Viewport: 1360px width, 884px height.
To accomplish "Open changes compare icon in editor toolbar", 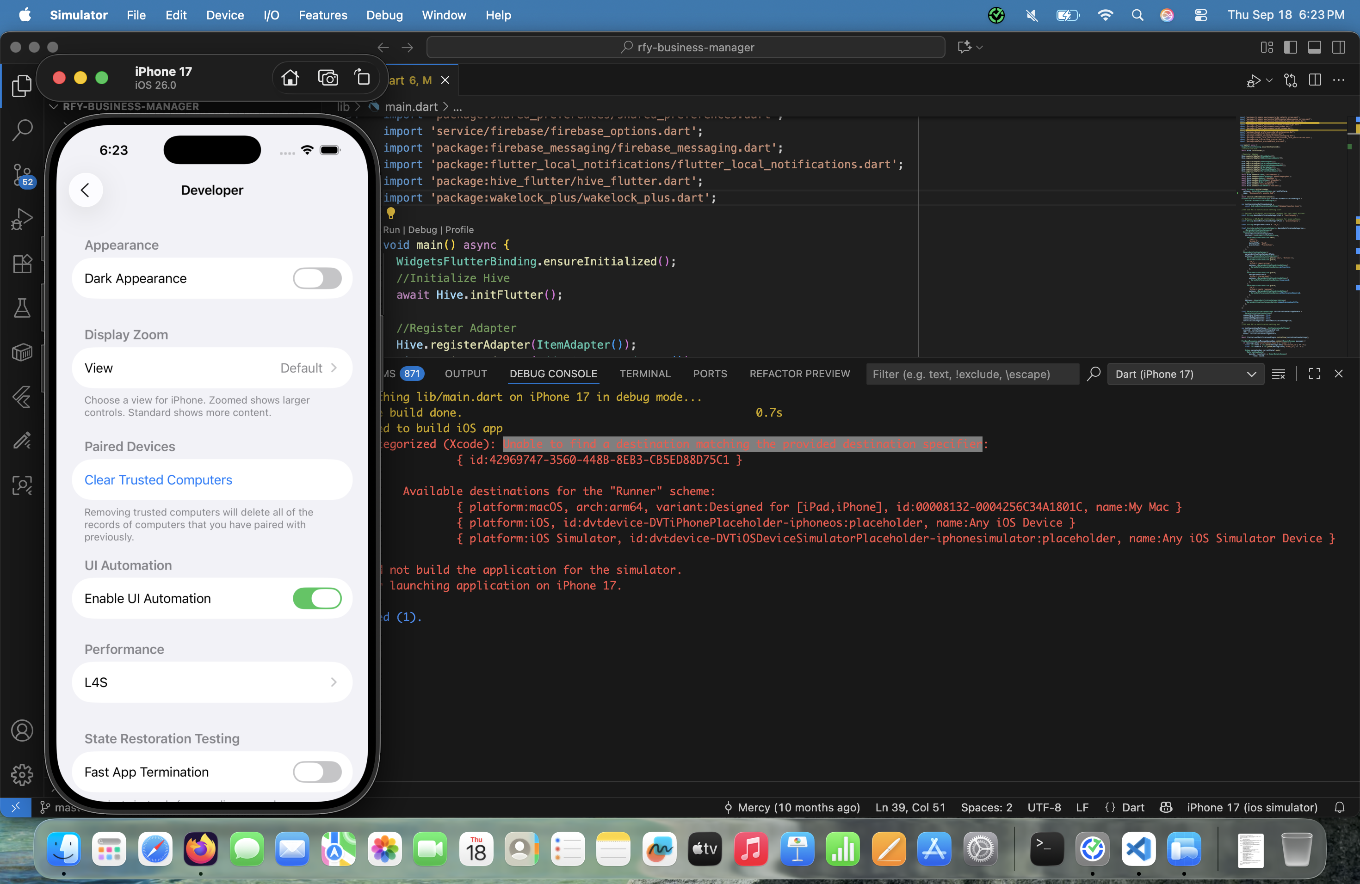I will (1290, 80).
